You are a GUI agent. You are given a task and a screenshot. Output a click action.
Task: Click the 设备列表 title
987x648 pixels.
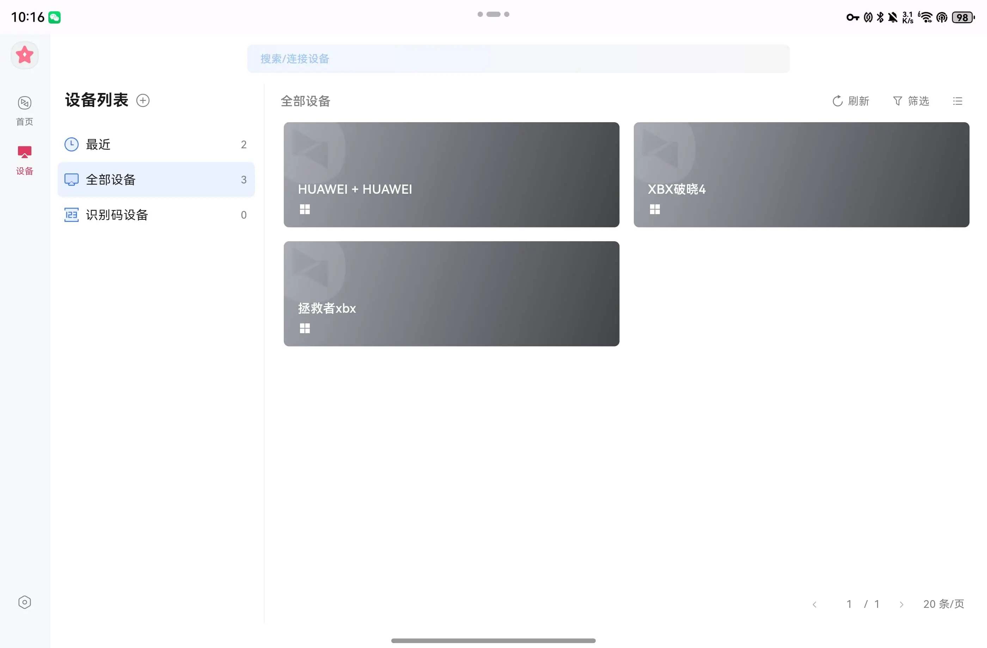point(97,100)
